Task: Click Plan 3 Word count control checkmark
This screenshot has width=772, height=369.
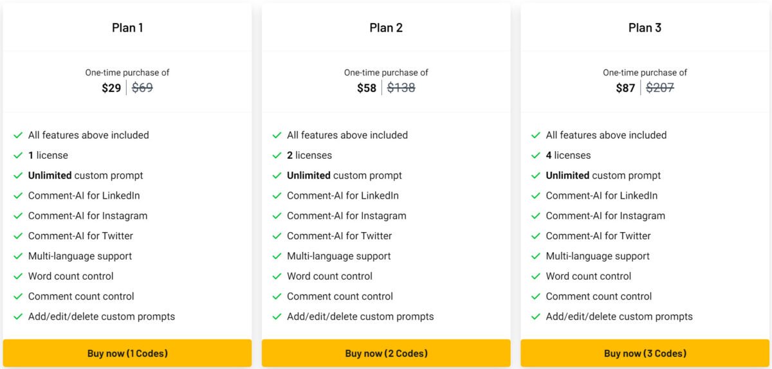Action: [x=535, y=276]
